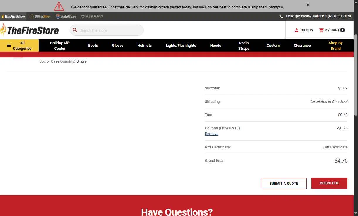Open All Categories hamburger menu icon
The image size is (358, 216).
pyautogui.click(x=9, y=46)
